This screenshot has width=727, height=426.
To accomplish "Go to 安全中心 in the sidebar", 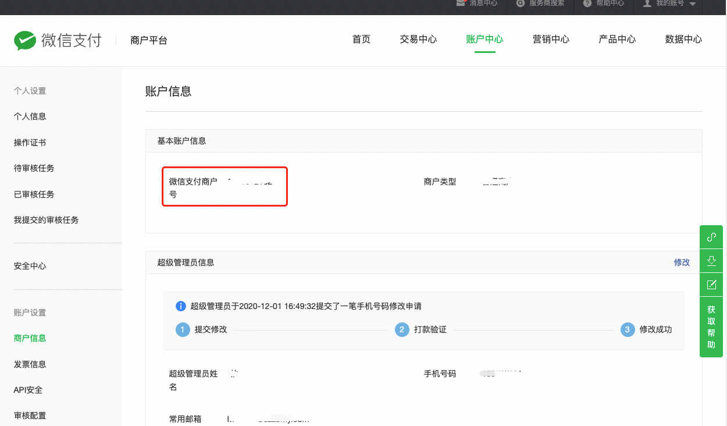I will click(30, 266).
